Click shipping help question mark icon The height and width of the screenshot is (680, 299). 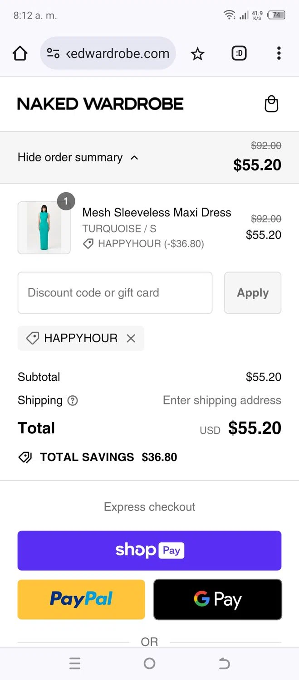[73, 401]
